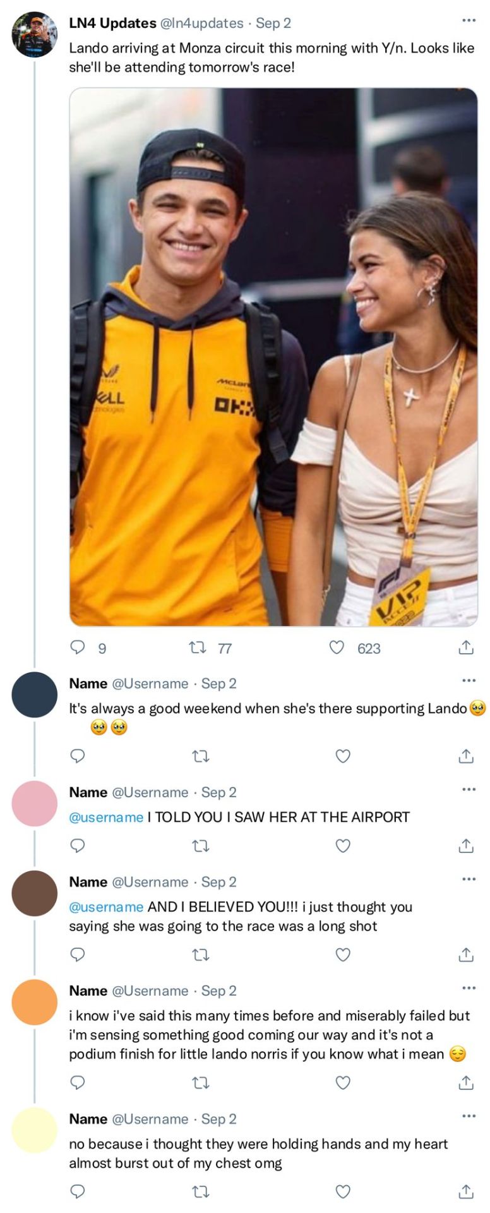Share the 'podium finish' reply

(x=465, y=1082)
